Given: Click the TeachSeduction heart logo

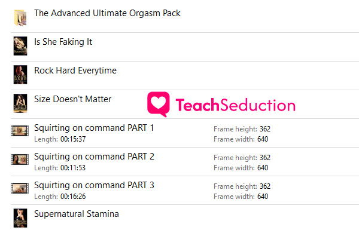Looking at the screenshot, I should coord(159,105).
